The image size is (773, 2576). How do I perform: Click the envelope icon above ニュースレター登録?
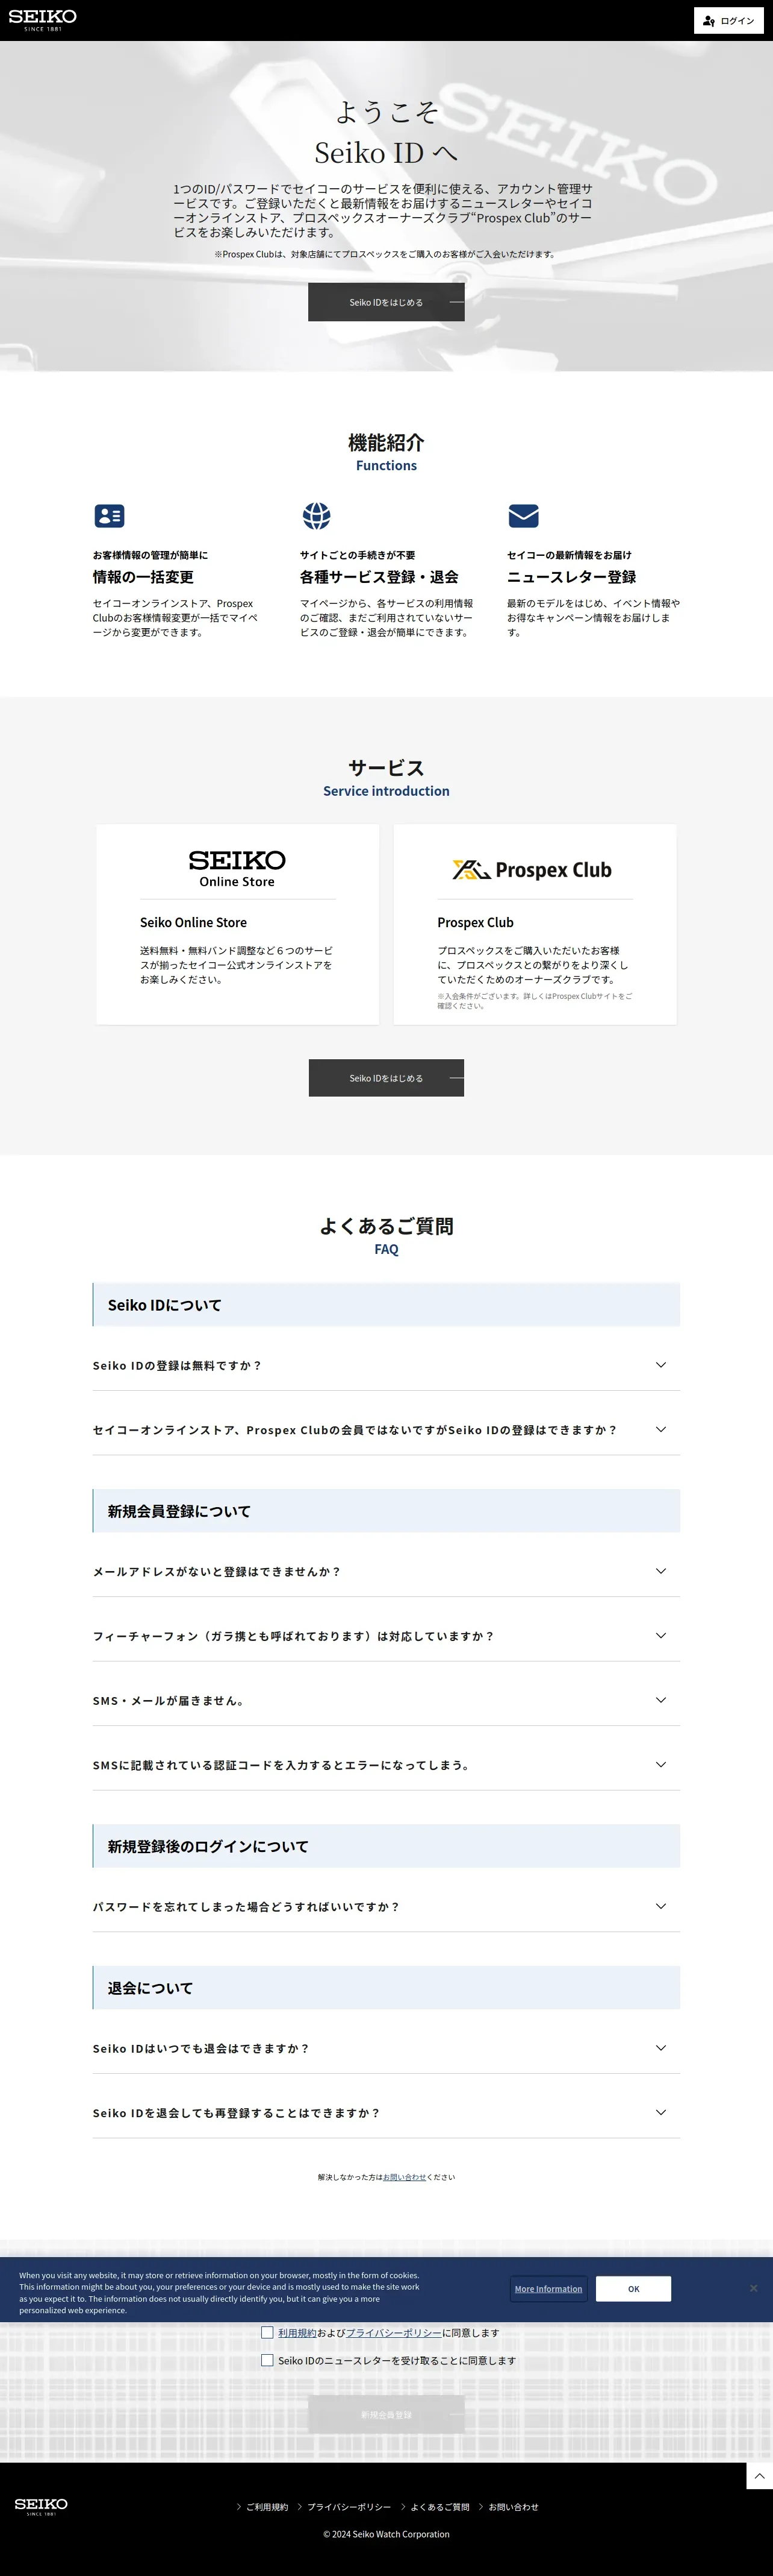523,516
